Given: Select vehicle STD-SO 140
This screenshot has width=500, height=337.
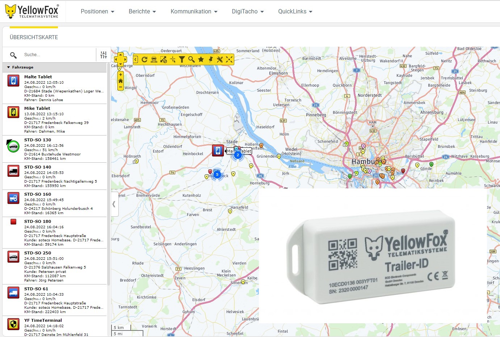Looking at the screenshot, I should pos(55,176).
